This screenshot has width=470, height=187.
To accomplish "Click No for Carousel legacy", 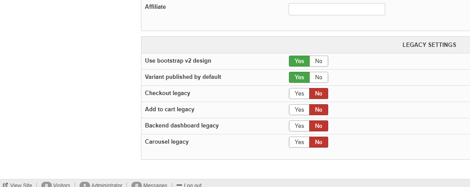I will 318,142.
